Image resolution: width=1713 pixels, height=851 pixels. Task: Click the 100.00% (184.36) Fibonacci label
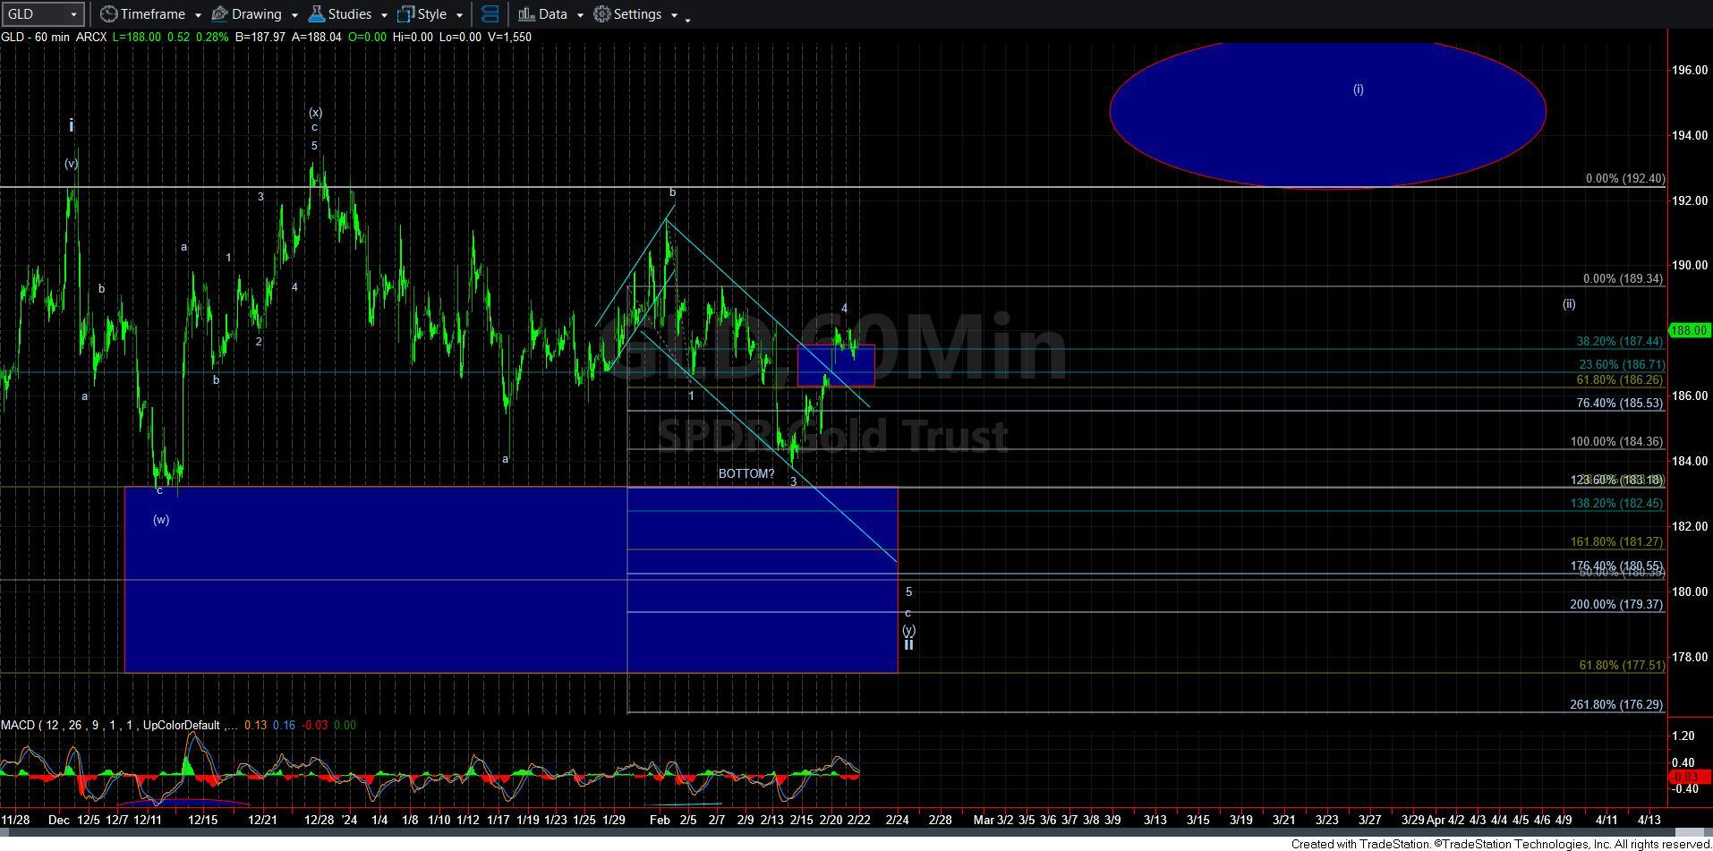(x=1616, y=442)
